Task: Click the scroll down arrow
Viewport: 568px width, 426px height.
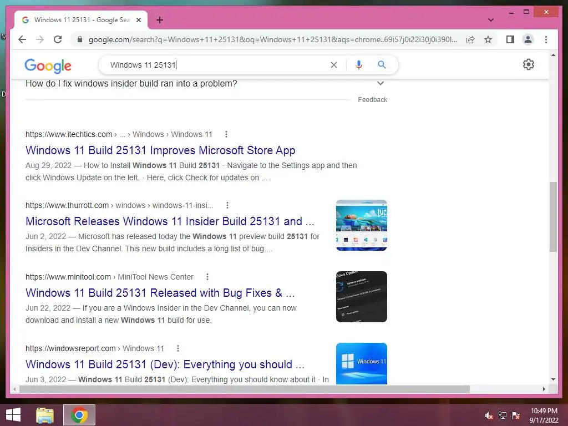Action: [553, 379]
